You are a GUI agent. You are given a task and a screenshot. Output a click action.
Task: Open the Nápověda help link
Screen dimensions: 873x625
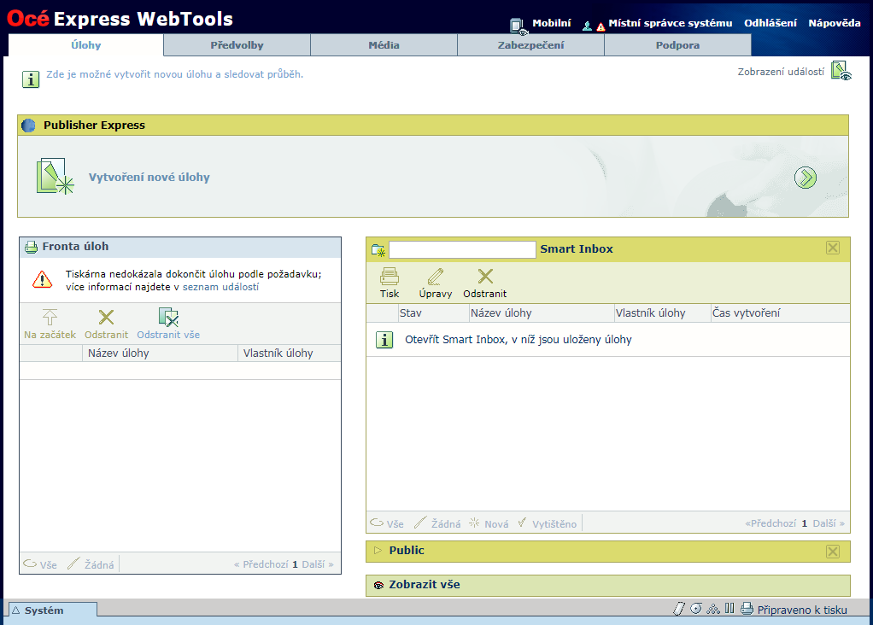pyautogui.click(x=834, y=23)
